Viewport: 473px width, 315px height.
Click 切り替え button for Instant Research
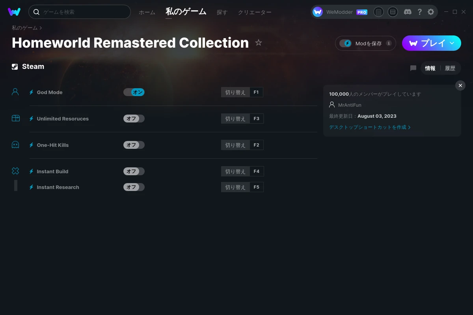pos(235,187)
